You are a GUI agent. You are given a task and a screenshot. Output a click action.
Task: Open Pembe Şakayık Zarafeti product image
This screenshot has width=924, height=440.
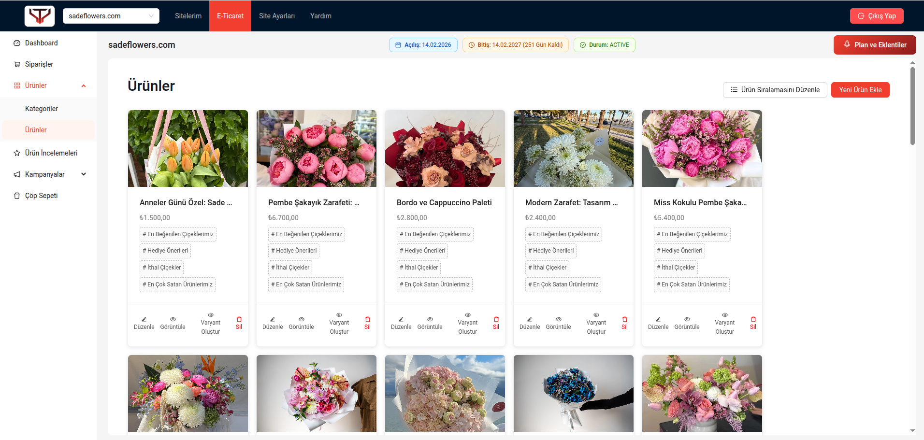tap(317, 148)
